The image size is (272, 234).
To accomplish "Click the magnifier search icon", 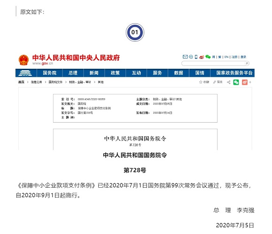I will point(247,64).
